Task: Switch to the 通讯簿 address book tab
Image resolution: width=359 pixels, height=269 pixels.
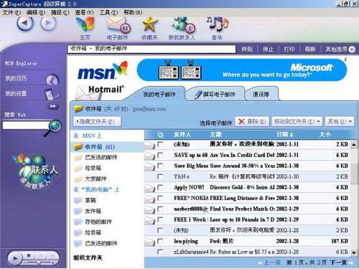Action: pyautogui.click(x=261, y=94)
